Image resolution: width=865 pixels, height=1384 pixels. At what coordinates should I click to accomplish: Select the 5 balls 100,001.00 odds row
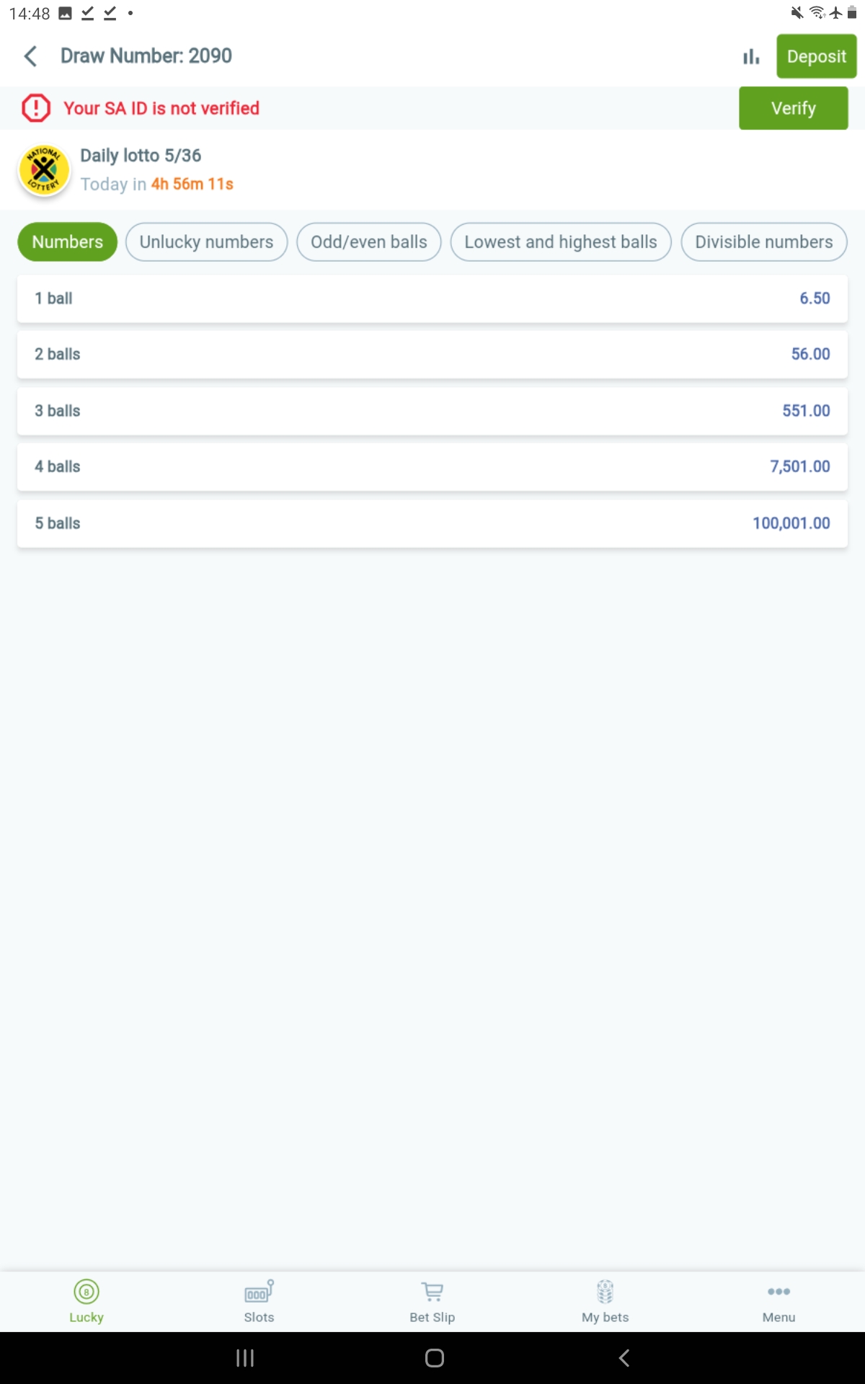(x=432, y=523)
